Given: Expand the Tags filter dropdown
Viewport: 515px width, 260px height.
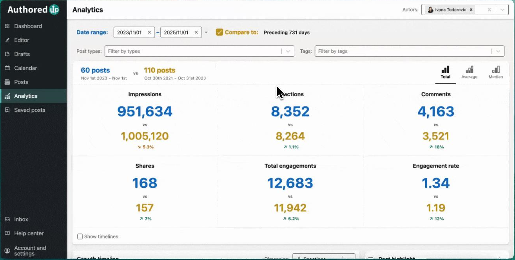Looking at the screenshot, I should (x=498, y=51).
